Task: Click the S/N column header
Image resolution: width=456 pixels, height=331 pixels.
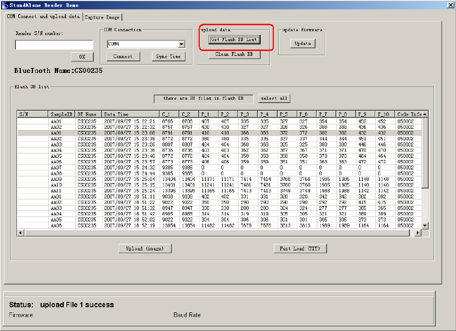Action: tap(32, 114)
